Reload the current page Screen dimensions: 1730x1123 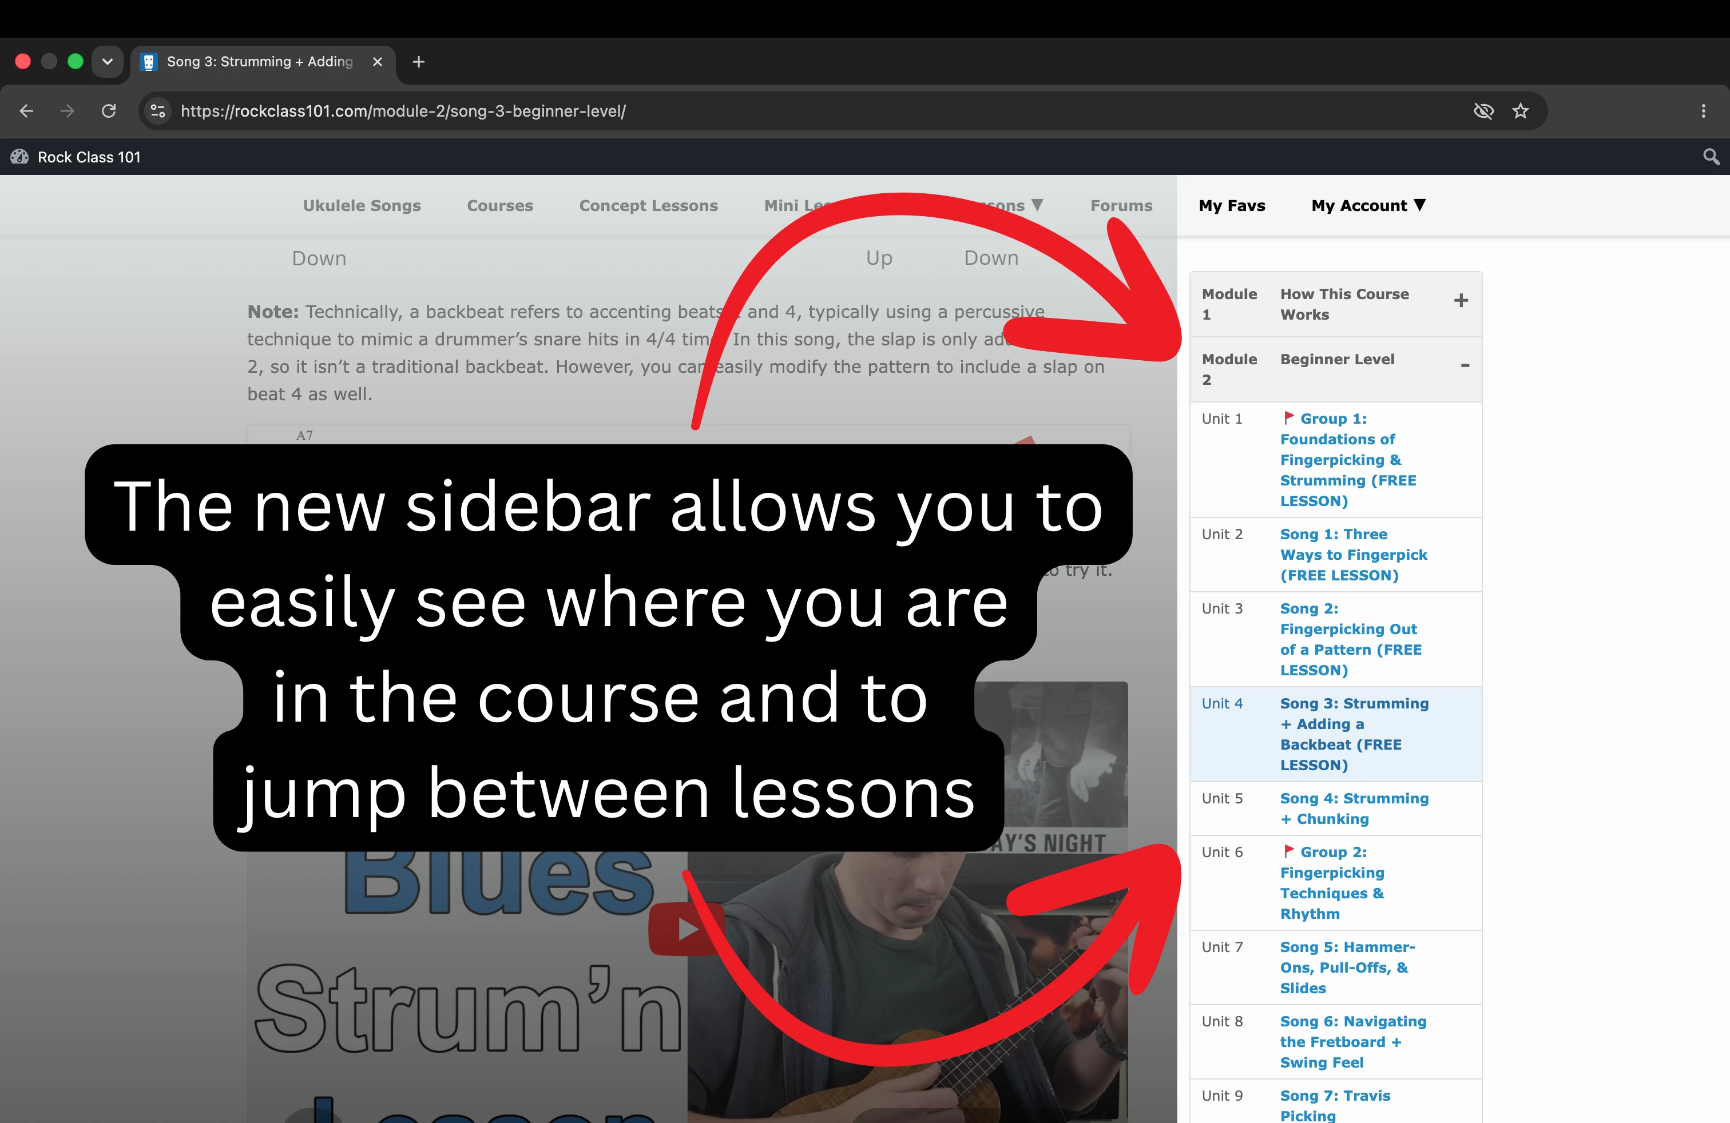(108, 111)
